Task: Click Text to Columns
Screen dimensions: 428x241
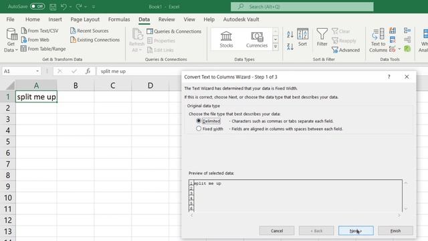Action: [x=378, y=40]
